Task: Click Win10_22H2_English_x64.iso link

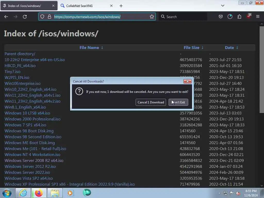Action: tap(30, 89)
